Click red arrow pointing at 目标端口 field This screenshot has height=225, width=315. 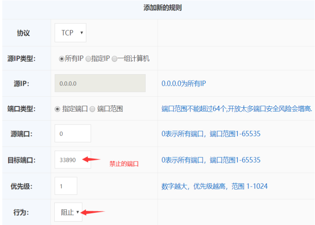pyautogui.click(x=92, y=159)
